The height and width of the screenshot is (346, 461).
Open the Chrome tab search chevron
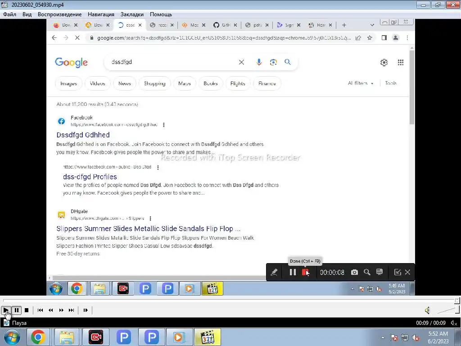tap(372, 25)
